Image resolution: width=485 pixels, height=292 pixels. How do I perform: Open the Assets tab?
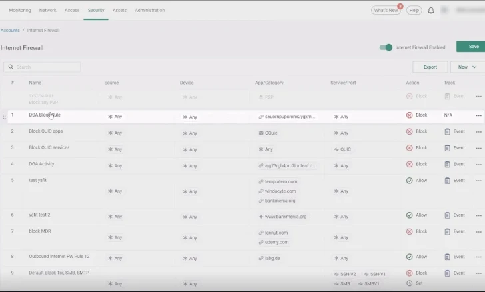pyautogui.click(x=119, y=11)
